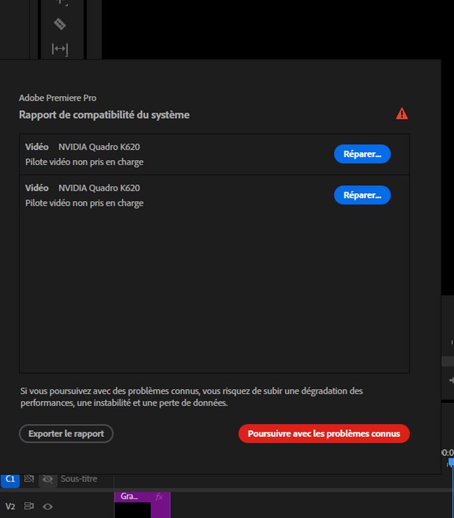This screenshot has height=518, width=454.
Task: Toggle Sous-titre track visibility eye
Action: click(48, 479)
